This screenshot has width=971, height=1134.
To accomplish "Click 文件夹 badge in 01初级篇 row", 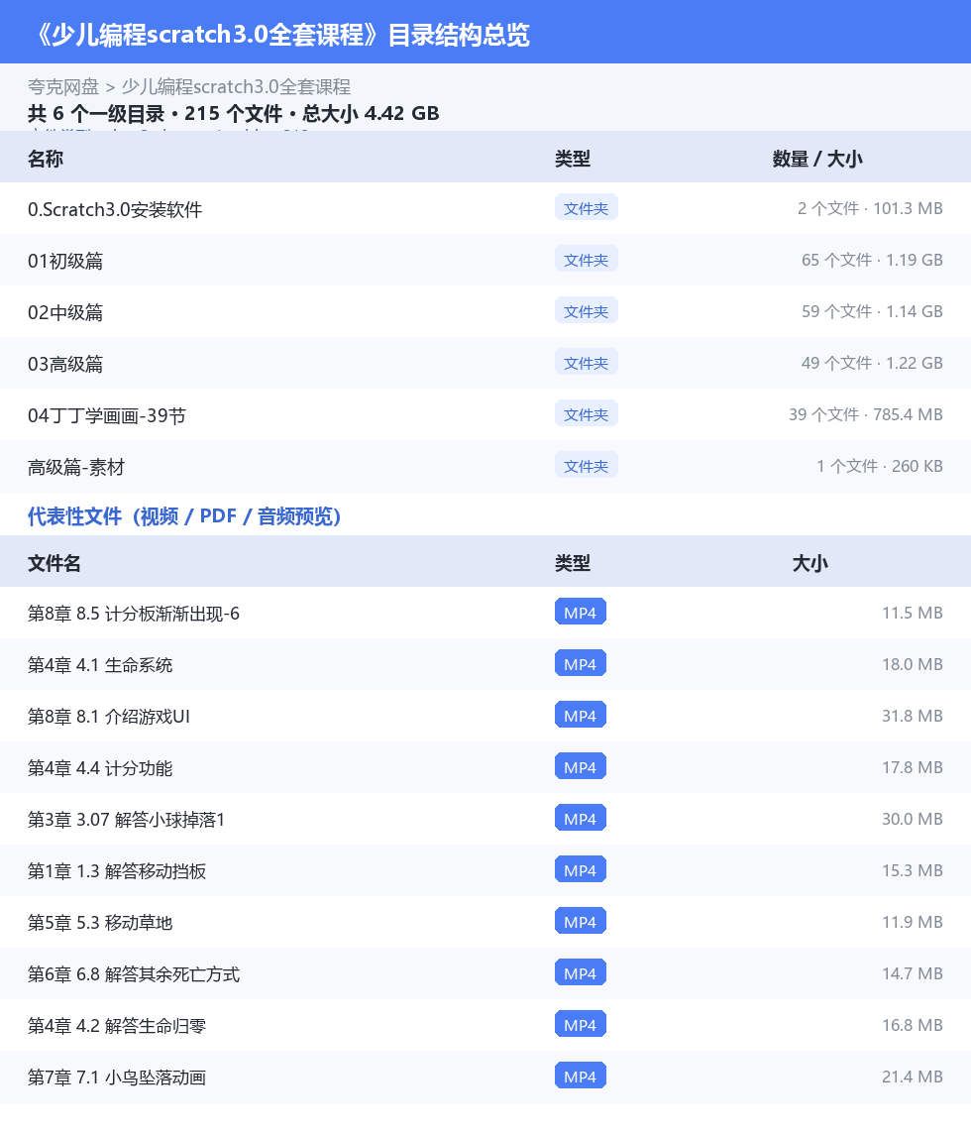I will pos(586,259).
